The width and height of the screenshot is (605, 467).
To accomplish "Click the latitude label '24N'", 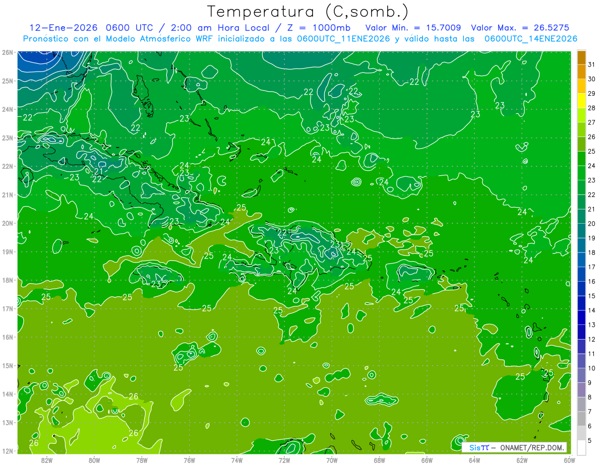I will [8, 109].
